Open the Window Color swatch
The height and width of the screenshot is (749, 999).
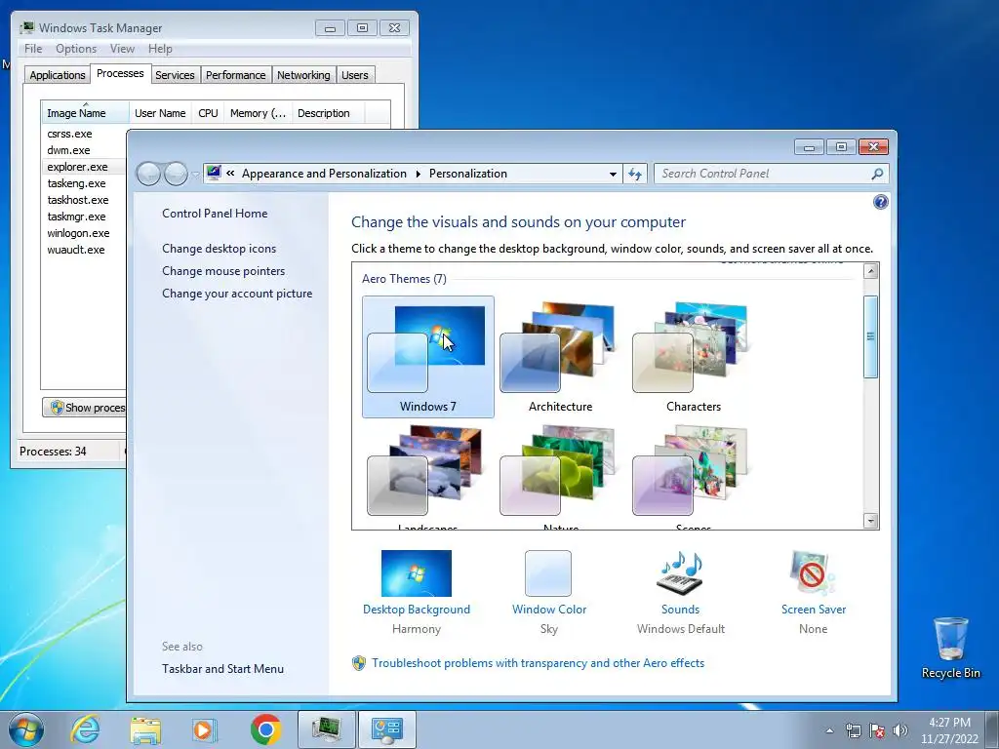click(548, 573)
